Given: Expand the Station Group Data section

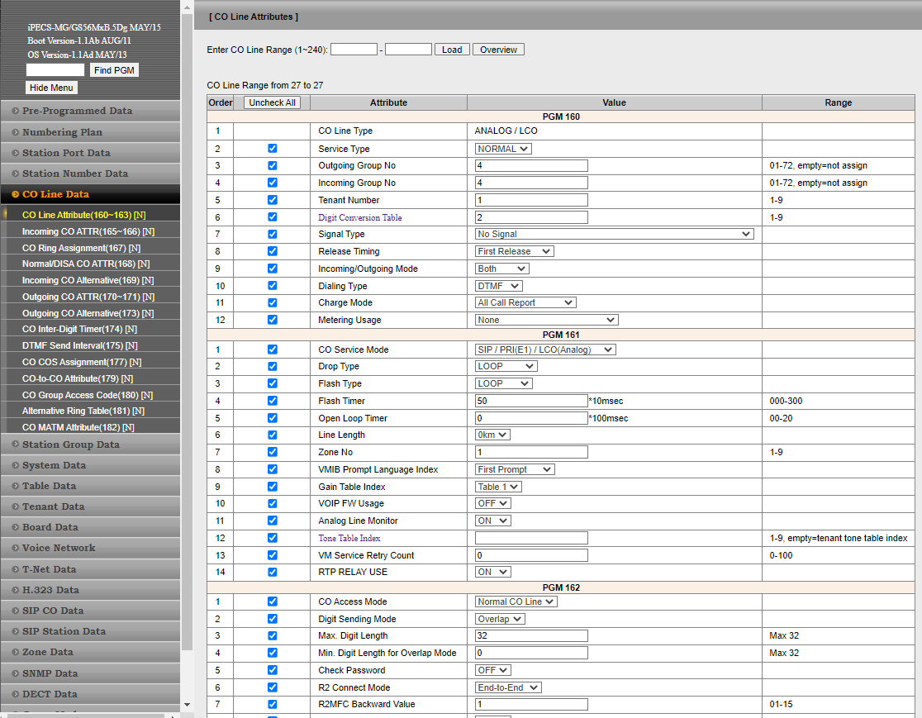Looking at the screenshot, I should [x=70, y=445].
